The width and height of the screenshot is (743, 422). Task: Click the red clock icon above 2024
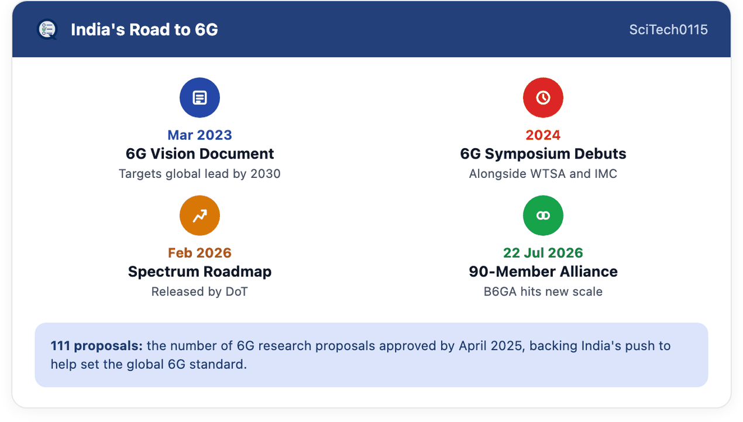click(x=543, y=98)
